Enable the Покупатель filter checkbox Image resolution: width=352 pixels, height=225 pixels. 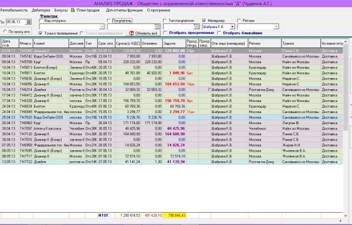click(109, 21)
